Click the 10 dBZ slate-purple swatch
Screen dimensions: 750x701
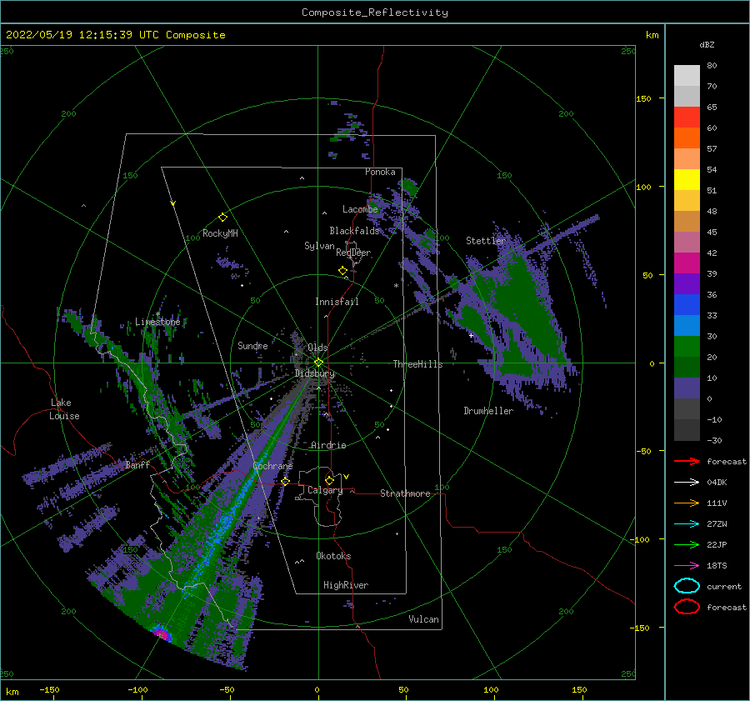tap(687, 388)
